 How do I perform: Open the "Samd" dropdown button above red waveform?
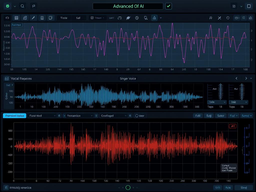tap(246, 116)
